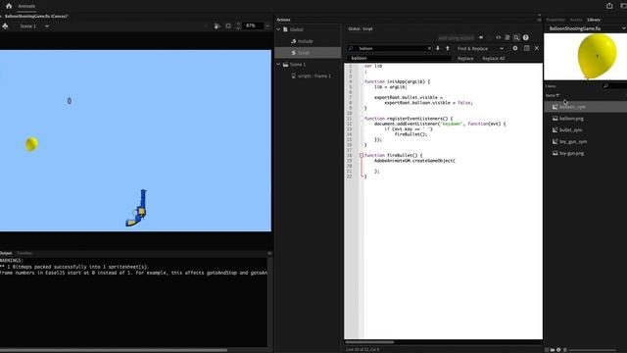Switch to the Assets panel tab

point(576,20)
